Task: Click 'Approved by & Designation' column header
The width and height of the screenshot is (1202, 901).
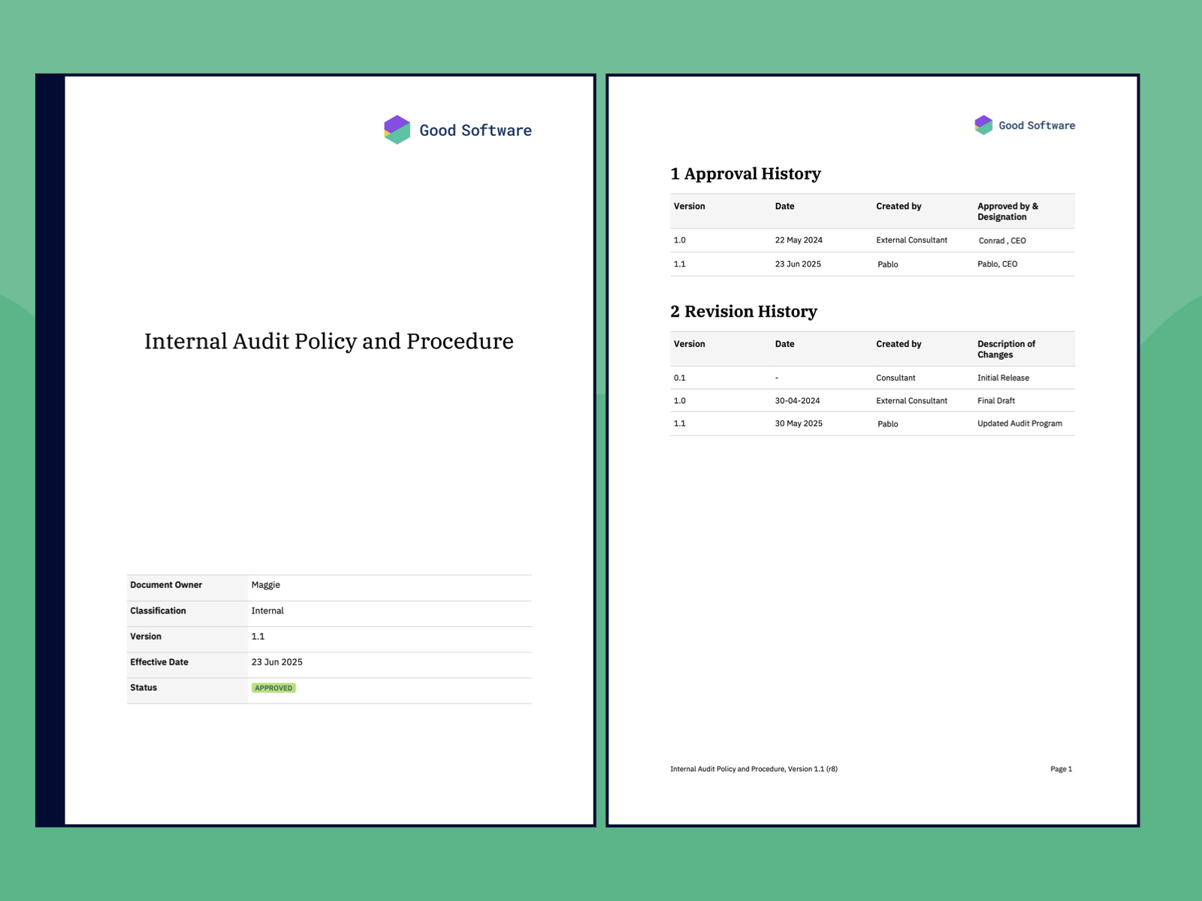Action: coord(1008,211)
